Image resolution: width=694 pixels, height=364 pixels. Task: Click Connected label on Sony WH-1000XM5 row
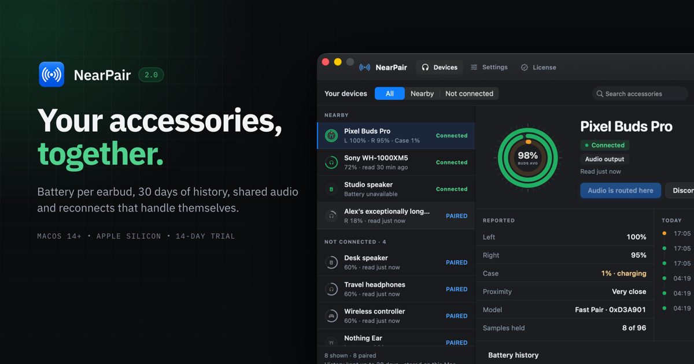[452, 162]
